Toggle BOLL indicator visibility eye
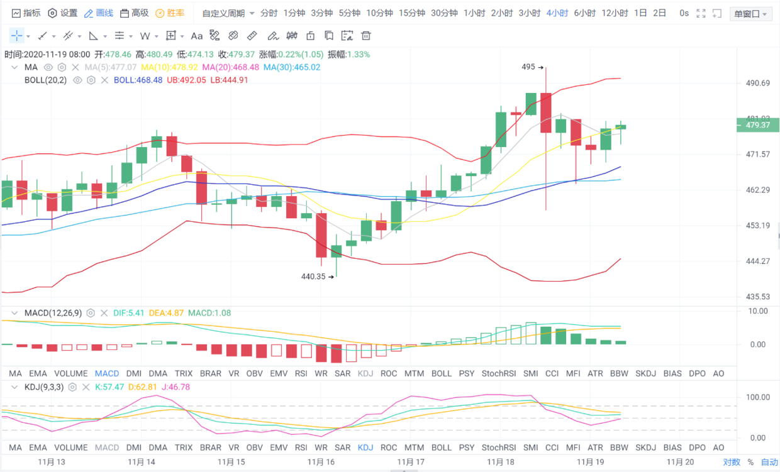This screenshot has width=780, height=472. [77, 80]
